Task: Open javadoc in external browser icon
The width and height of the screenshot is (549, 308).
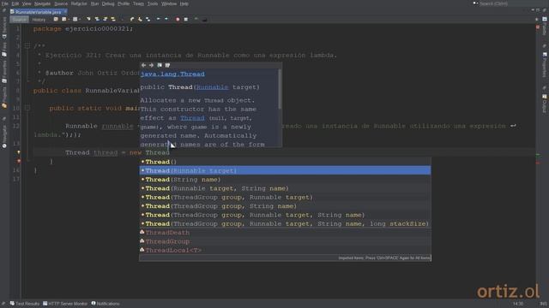Action: click(160, 65)
